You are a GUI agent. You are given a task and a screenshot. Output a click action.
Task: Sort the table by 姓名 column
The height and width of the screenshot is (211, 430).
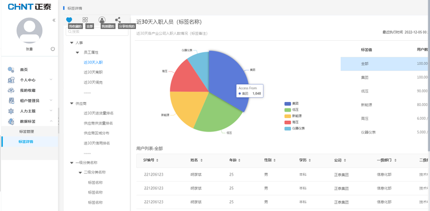pos(202,161)
